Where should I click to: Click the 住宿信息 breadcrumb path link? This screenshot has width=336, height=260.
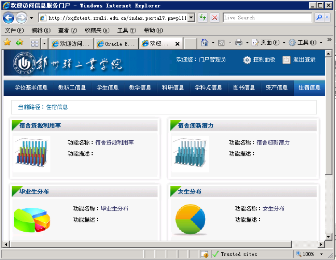(x=57, y=107)
